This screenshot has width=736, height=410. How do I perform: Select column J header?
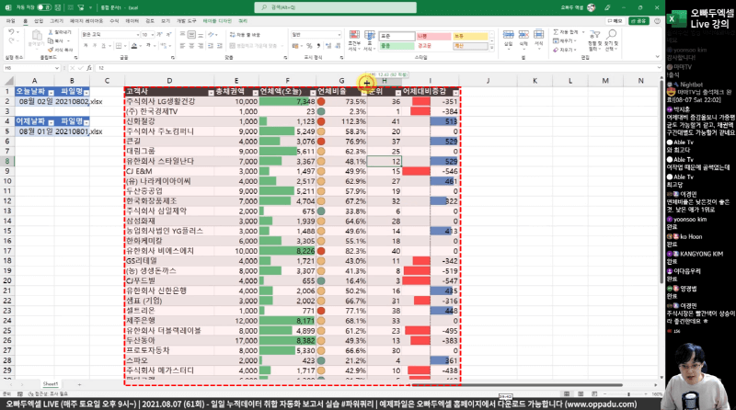pos(488,81)
